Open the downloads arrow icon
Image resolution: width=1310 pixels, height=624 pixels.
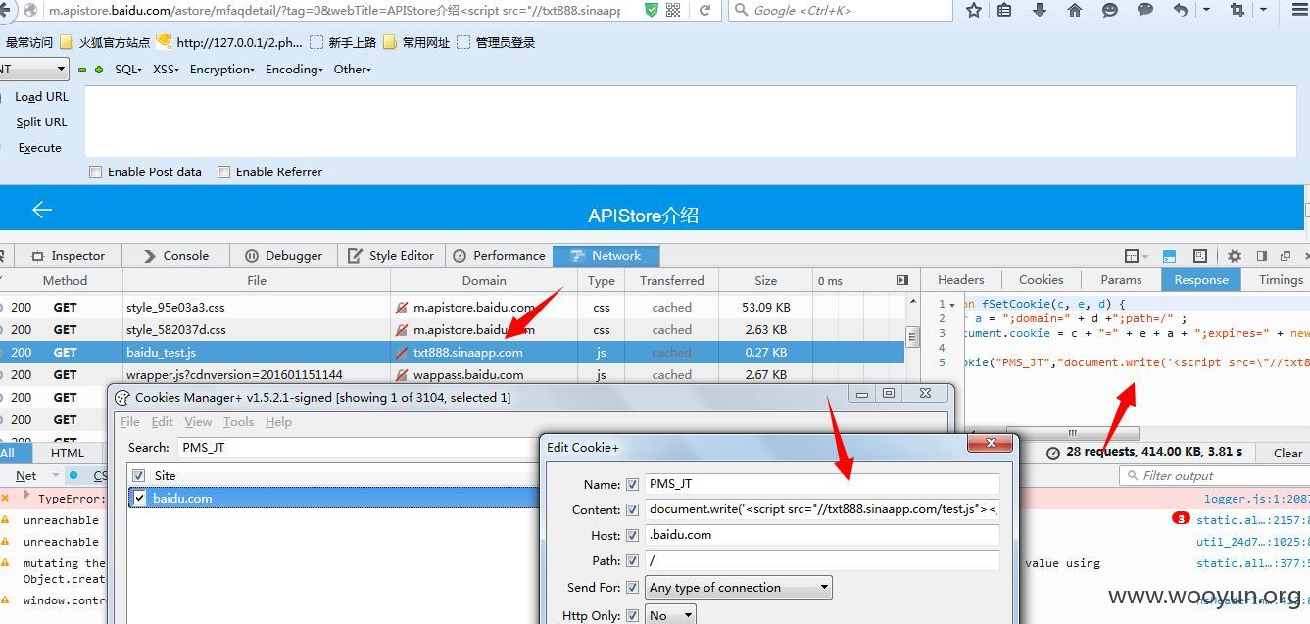tap(1040, 10)
